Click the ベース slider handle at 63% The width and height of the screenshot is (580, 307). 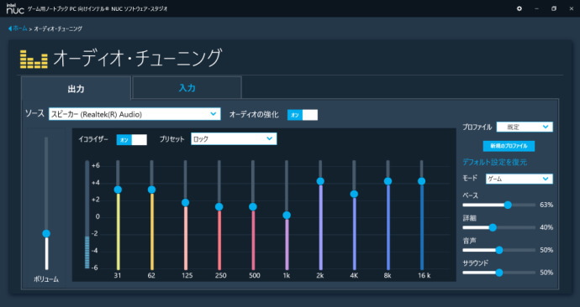tap(508, 206)
